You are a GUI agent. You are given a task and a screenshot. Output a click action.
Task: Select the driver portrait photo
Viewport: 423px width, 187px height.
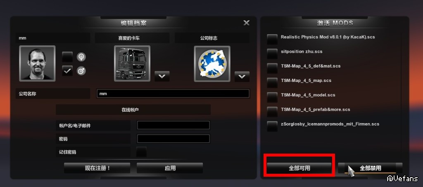(x=37, y=63)
